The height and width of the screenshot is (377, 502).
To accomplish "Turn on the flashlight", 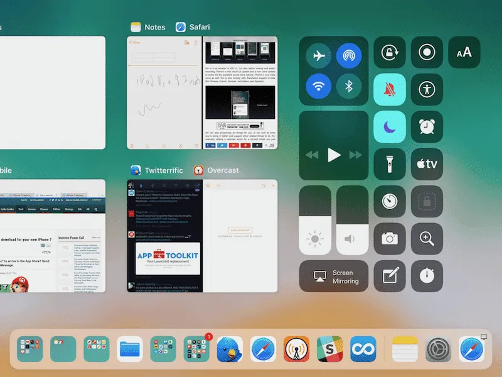I will [390, 164].
